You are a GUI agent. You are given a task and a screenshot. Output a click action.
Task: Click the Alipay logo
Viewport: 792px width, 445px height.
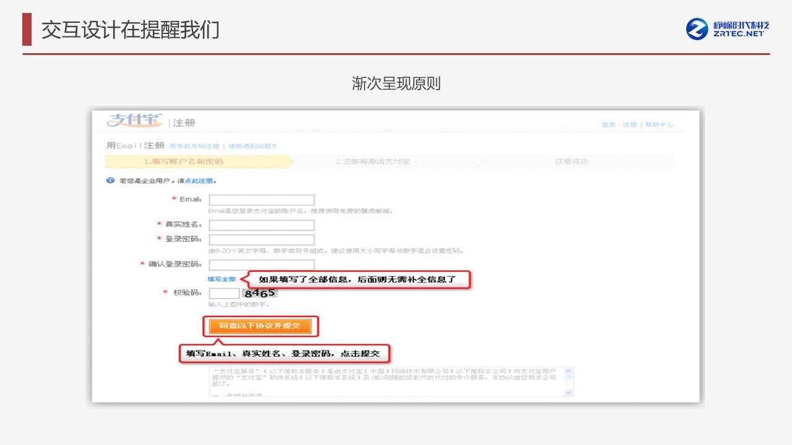[x=134, y=121]
